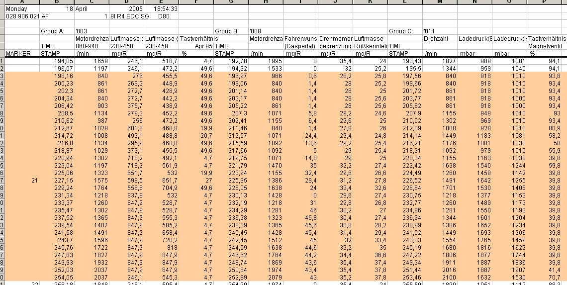Click the solenoid duty value '58,2'
The width and height of the screenshot is (567, 285).
coord(544,136)
